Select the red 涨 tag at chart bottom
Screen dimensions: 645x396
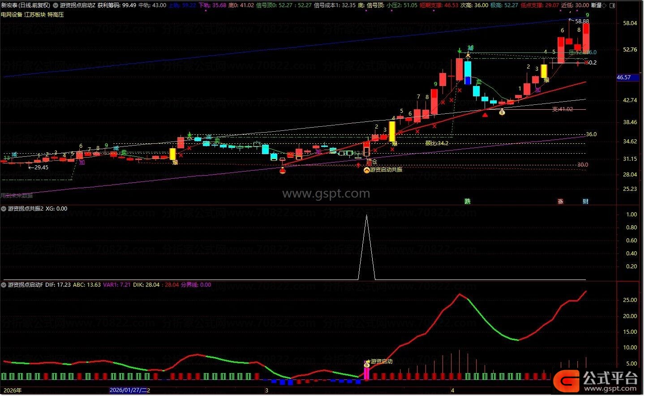(560, 202)
